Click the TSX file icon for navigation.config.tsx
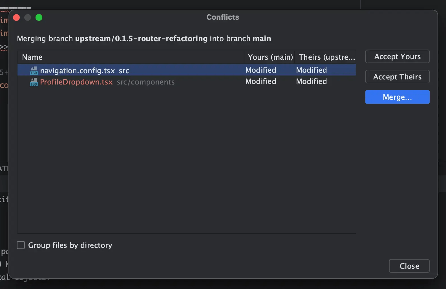Viewport: 446px width, 289px height. [x=34, y=70]
